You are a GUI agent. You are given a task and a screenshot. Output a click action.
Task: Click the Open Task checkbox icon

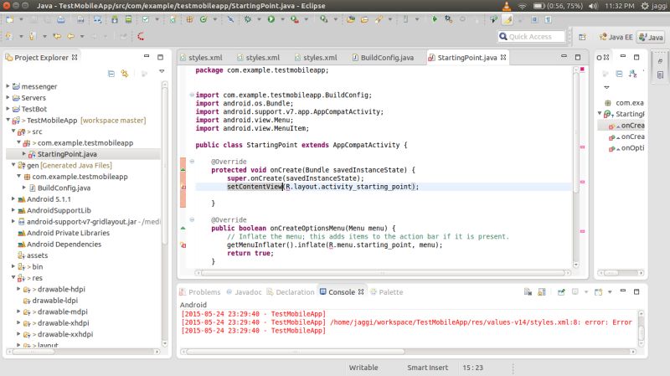(145, 19)
